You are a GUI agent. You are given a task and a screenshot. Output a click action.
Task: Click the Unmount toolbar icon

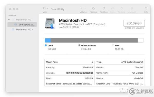(132, 8)
